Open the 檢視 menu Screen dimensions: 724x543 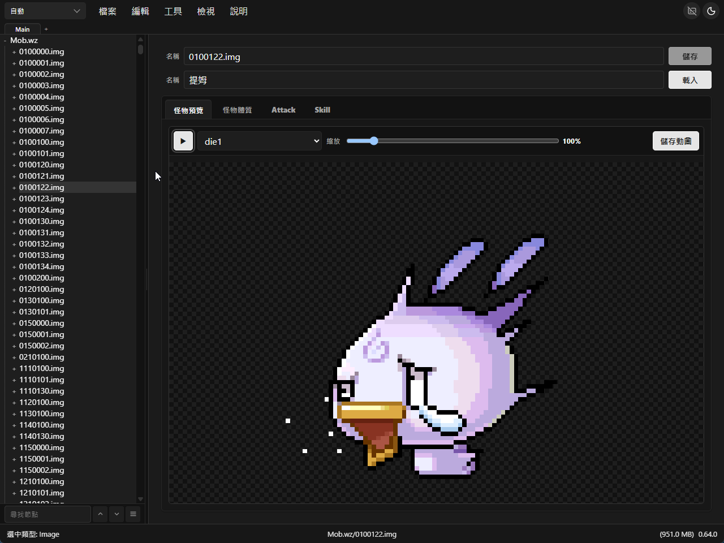206,11
